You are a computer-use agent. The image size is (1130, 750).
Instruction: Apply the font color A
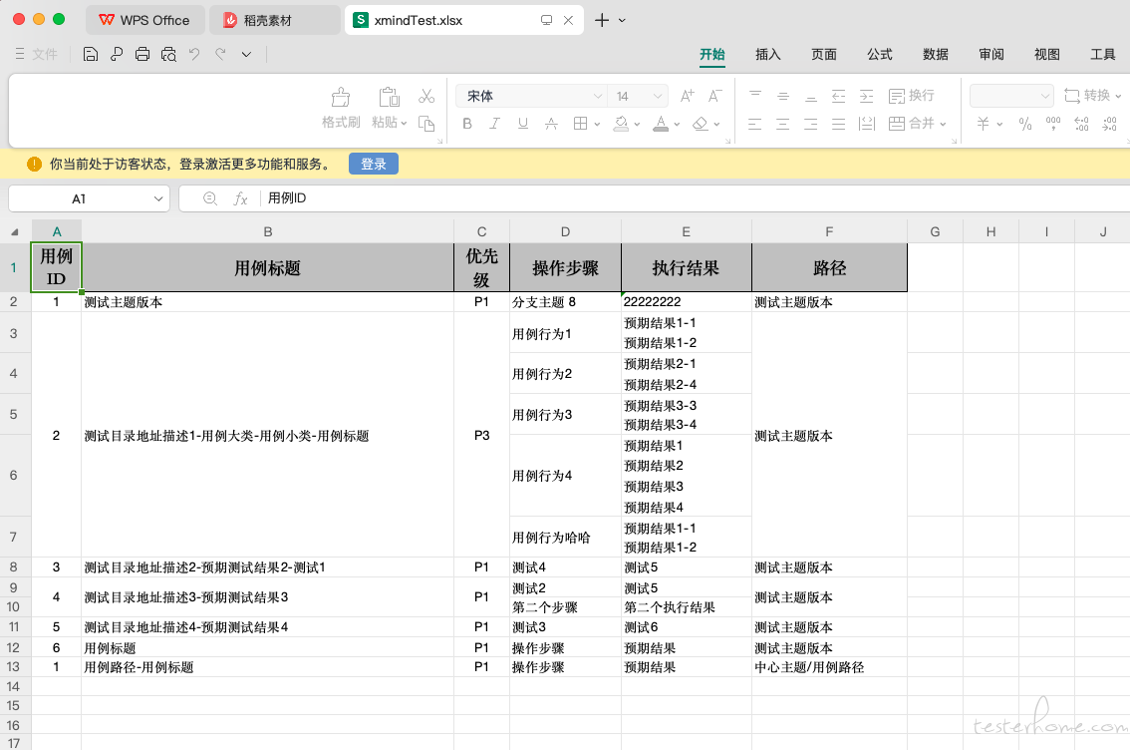pos(660,124)
